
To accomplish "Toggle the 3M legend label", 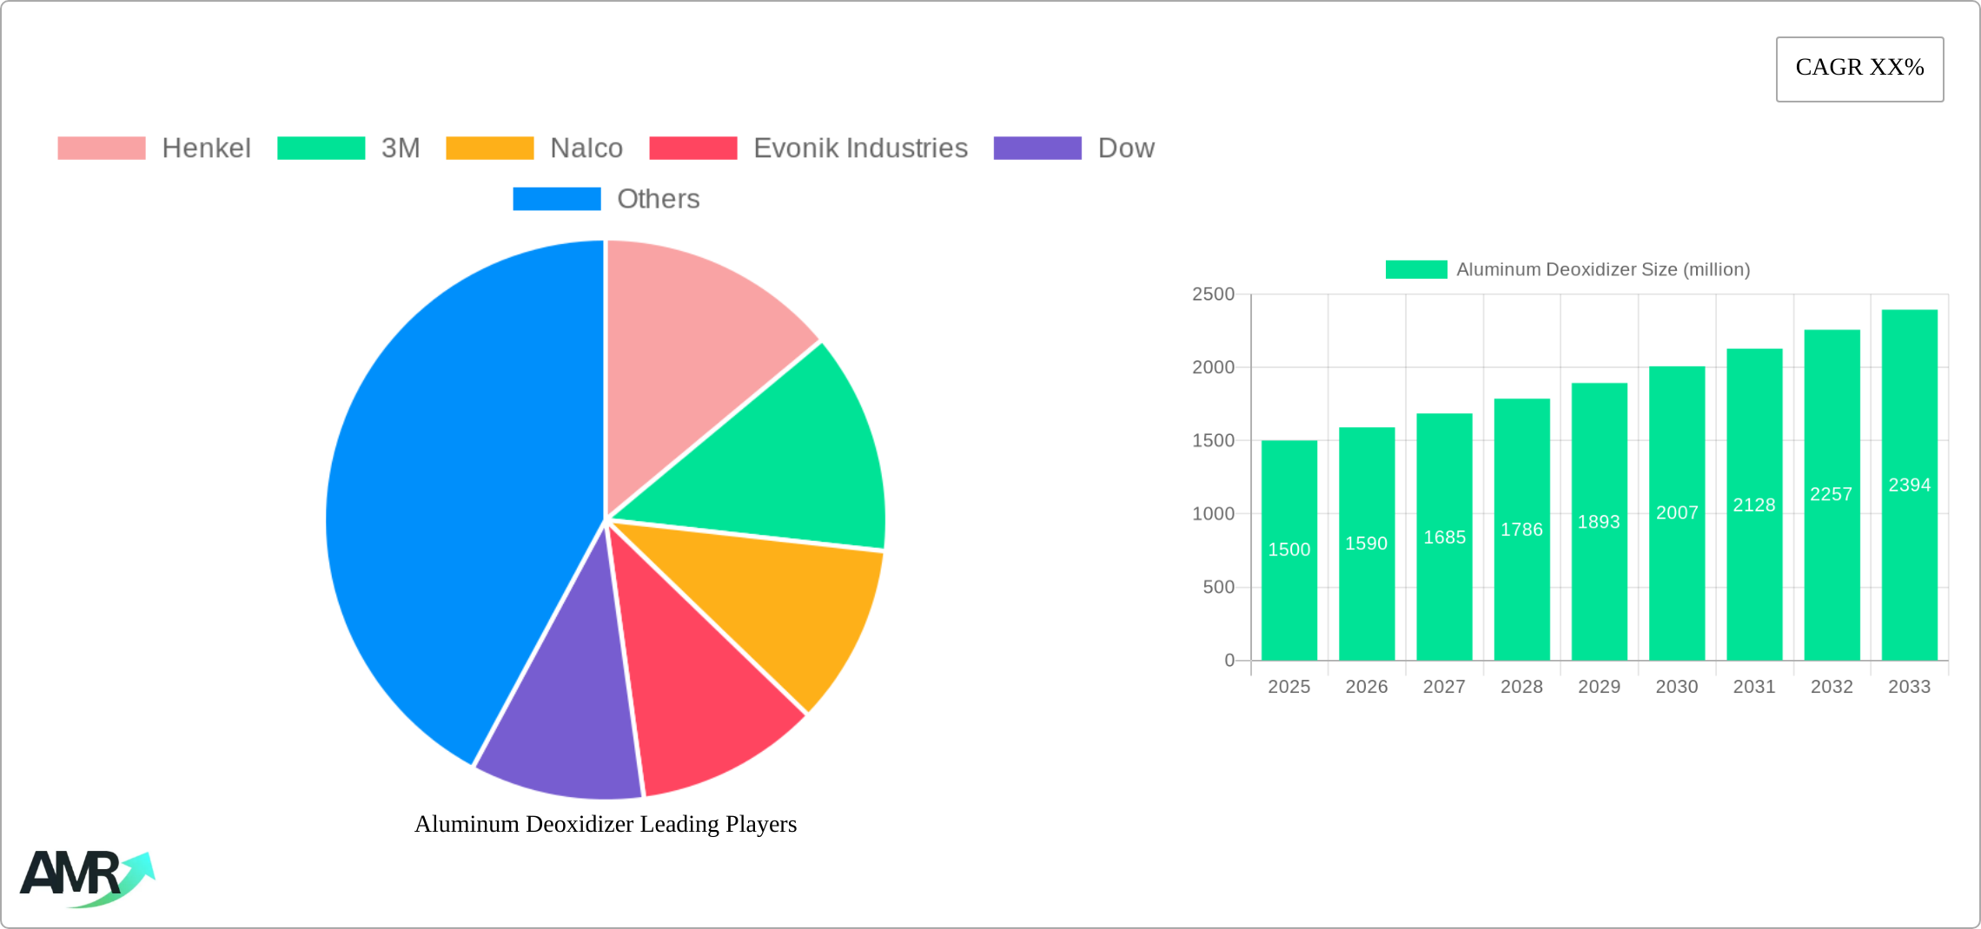I will pos(401,148).
